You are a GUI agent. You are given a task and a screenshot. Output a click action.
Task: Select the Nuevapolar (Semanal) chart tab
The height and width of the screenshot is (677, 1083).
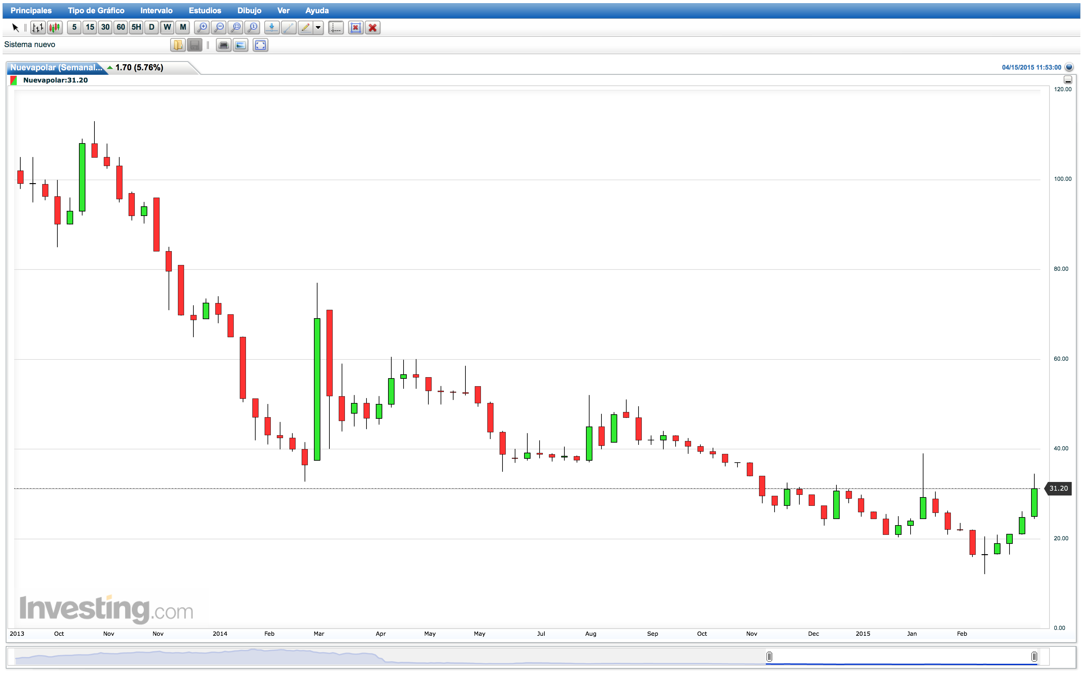click(x=56, y=68)
